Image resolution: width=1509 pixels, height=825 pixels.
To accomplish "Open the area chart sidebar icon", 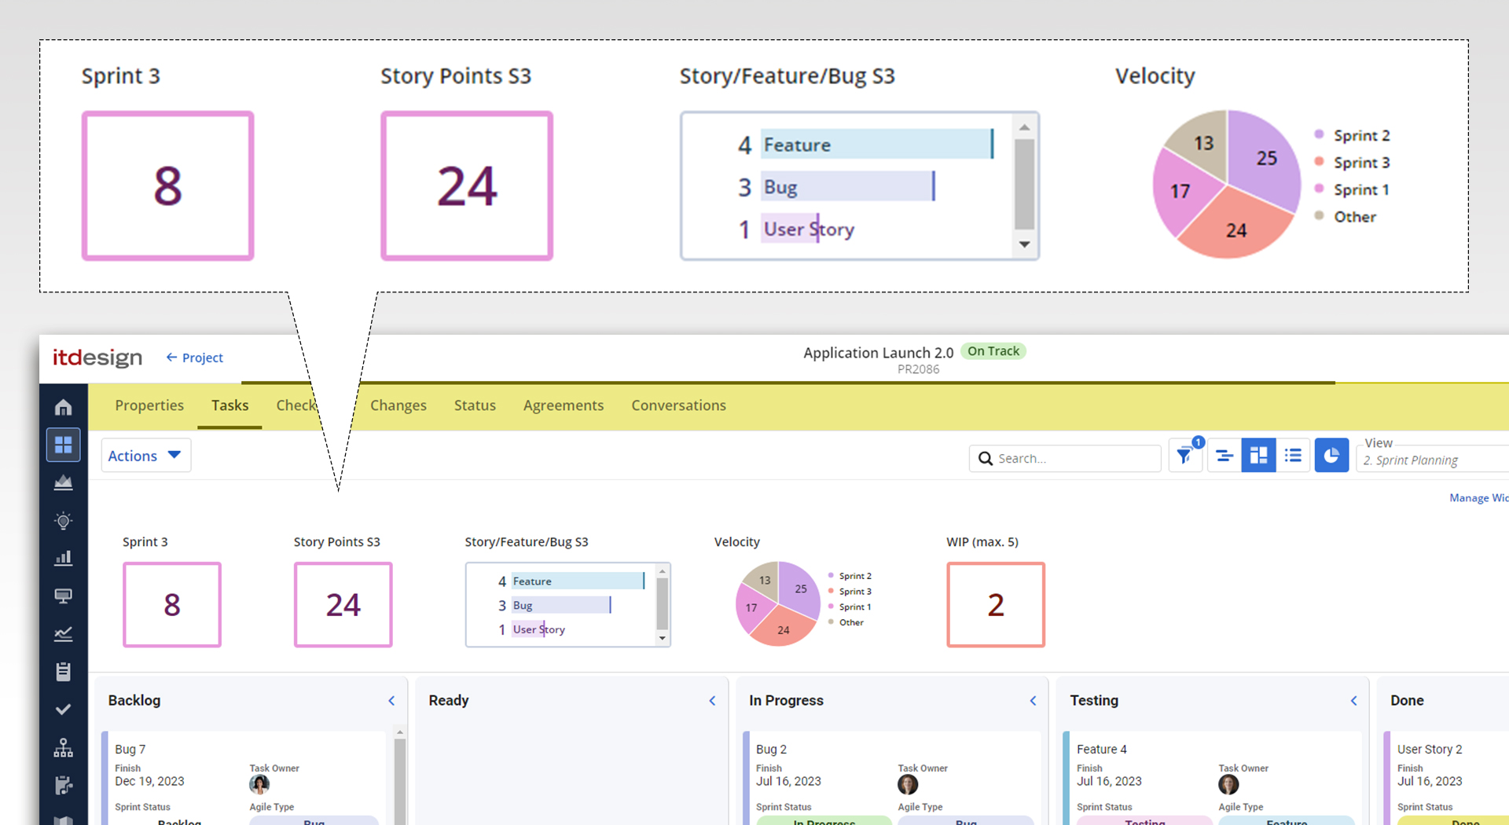I will pos(64,482).
